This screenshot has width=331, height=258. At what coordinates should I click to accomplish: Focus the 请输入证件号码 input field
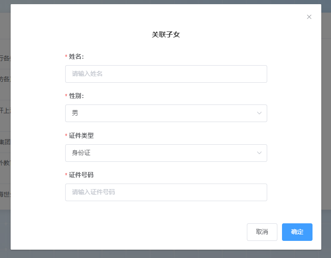(x=166, y=192)
